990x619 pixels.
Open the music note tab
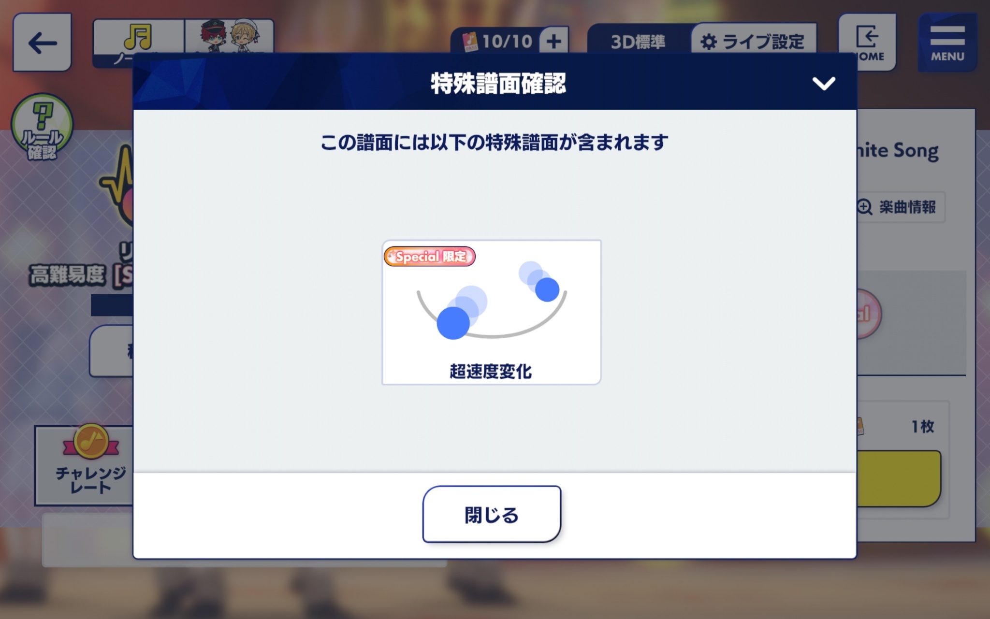[x=138, y=40]
